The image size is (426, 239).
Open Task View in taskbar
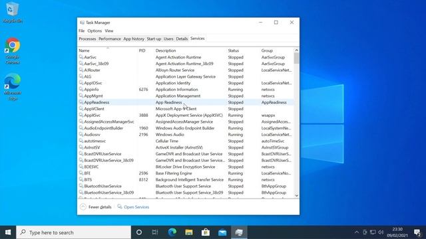[155, 232]
